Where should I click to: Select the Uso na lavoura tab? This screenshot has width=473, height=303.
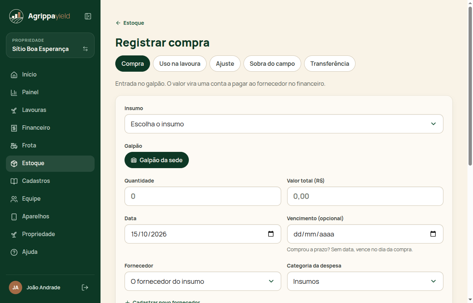[x=180, y=64]
